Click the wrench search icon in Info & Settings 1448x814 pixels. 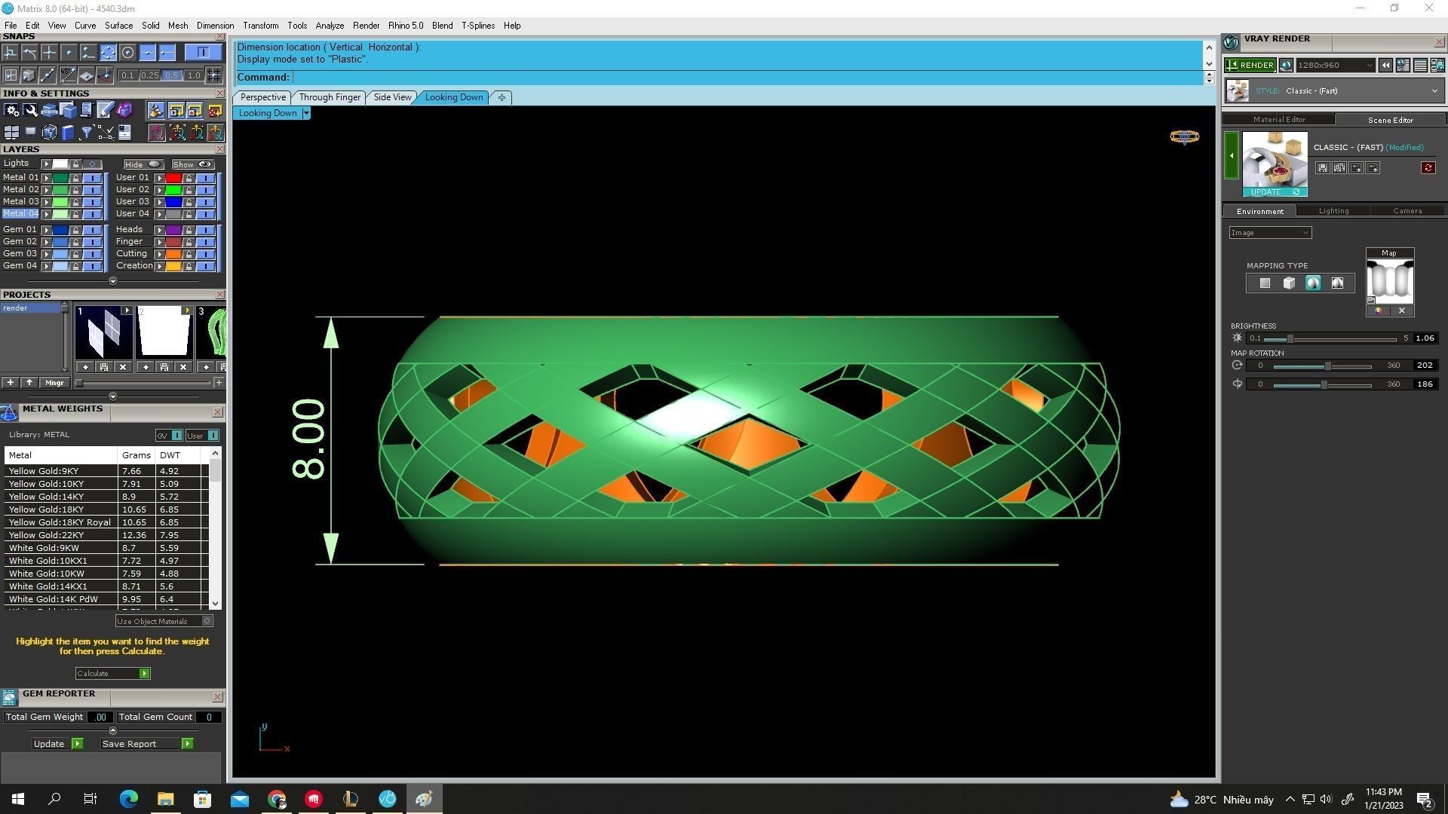pos(30,111)
